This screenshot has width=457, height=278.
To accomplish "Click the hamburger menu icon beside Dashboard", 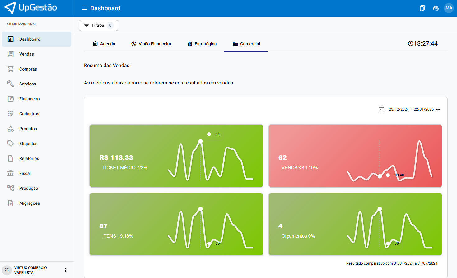I will 84,8.
